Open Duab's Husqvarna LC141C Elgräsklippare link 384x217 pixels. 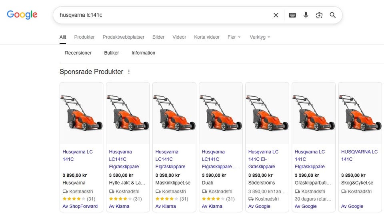pyautogui.click(x=220, y=159)
